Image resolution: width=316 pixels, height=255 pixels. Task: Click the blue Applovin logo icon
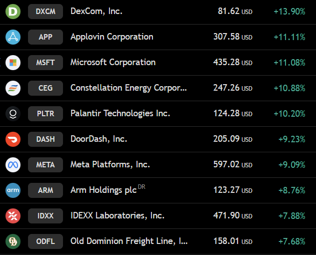[x=13, y=37]
